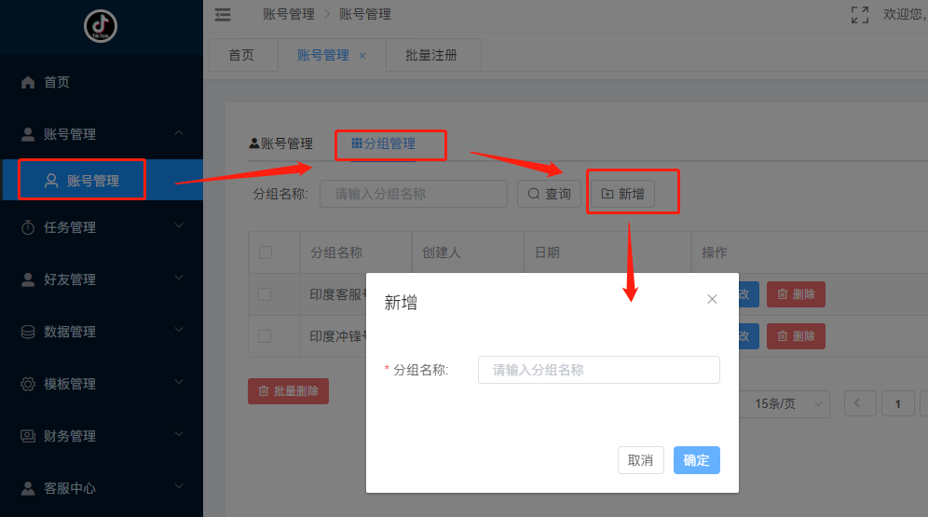Close the 新增 dialog with X
The width and height of the screenshot is (928, 517).
pyautogui.click(x=712, y=299)
